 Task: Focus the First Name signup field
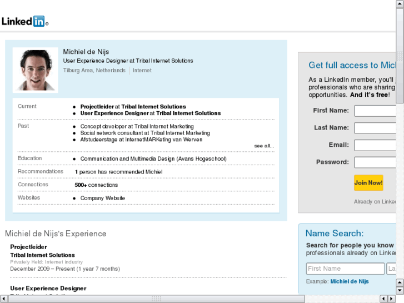tap(375, 111)
